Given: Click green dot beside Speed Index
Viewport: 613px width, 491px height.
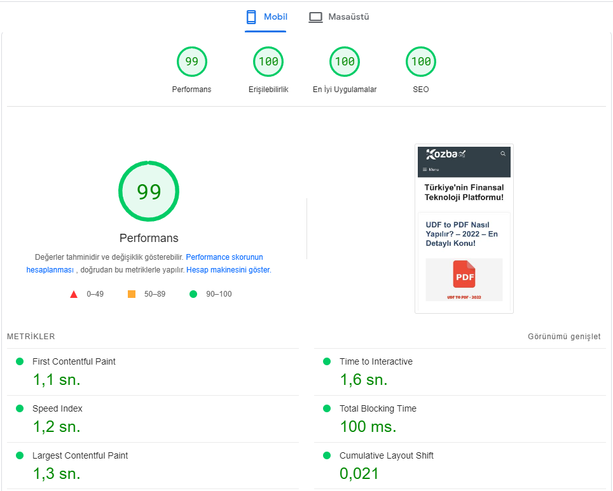Looking at the screenshot, I should [x=20, y=408].
